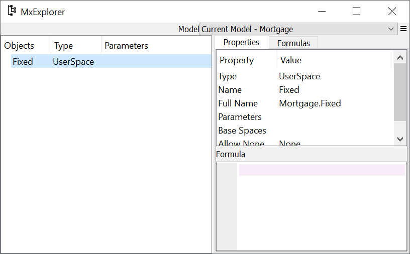Click the properties vertical scrollbar thumb
The height and width of the screenshot is (254, 410).
(x=399, y=91)
